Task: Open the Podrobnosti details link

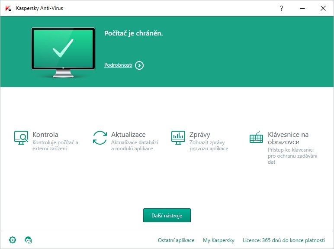Action: click(118, 65)
